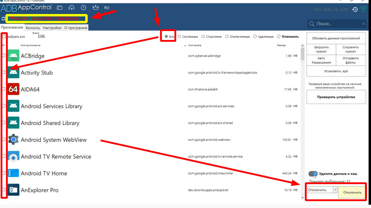
Task: Open help via question mark icon
Action: click(83, 8)
